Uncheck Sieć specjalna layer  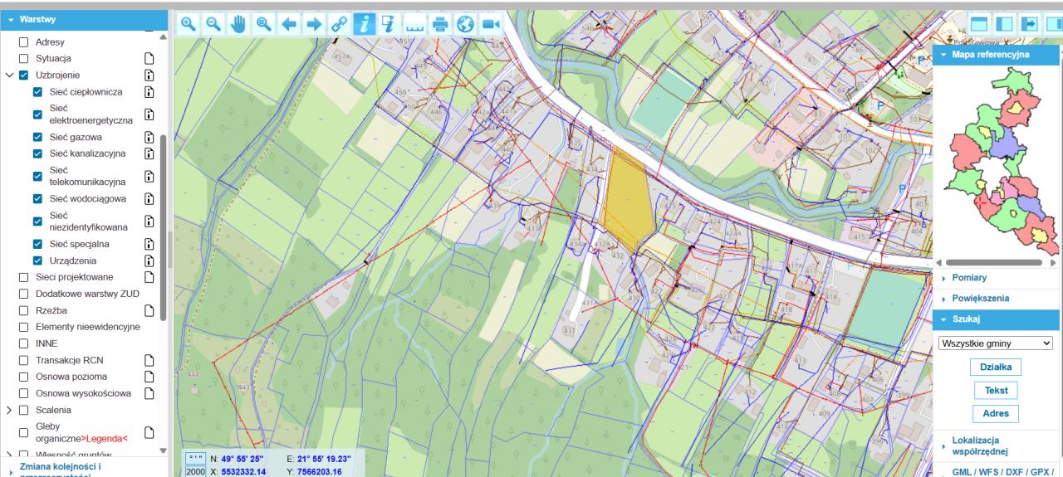pos(37,244)
